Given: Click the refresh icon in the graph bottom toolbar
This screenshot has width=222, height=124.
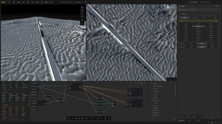Looking at the screenshot, I should coord(82,118).
